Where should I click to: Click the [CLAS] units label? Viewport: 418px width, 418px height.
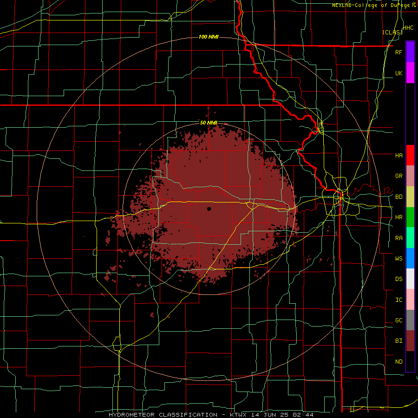point(392,32)
